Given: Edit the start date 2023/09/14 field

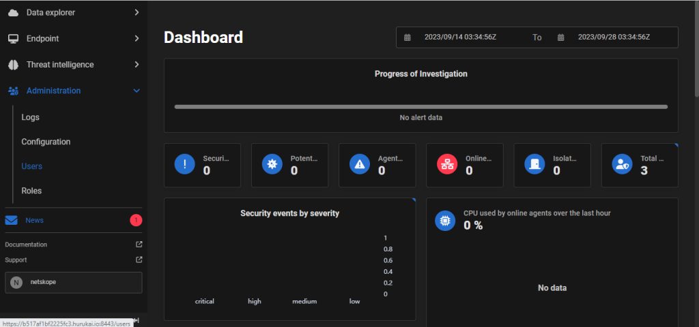Looking at the screenshot, I should pyautogui.click(x=461, y=37).
